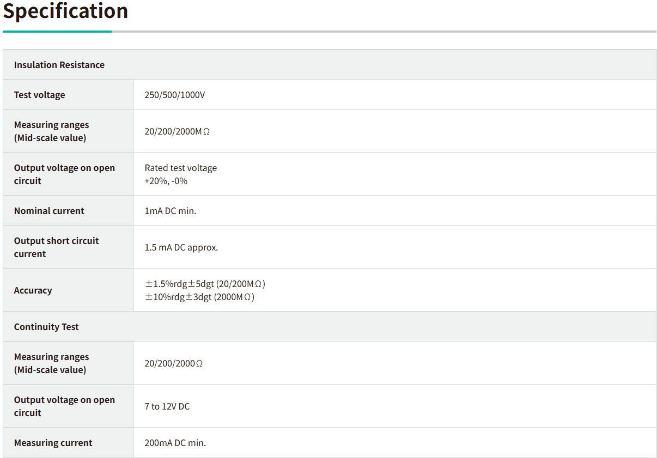This screenshot has width=657, height=458.
Task: Select the 200mA DC min. value
Action: [175, 443]
